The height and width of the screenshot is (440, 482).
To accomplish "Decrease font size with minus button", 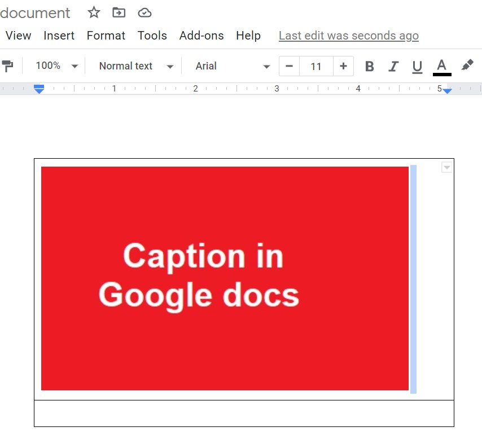I will tap(288, 66).
